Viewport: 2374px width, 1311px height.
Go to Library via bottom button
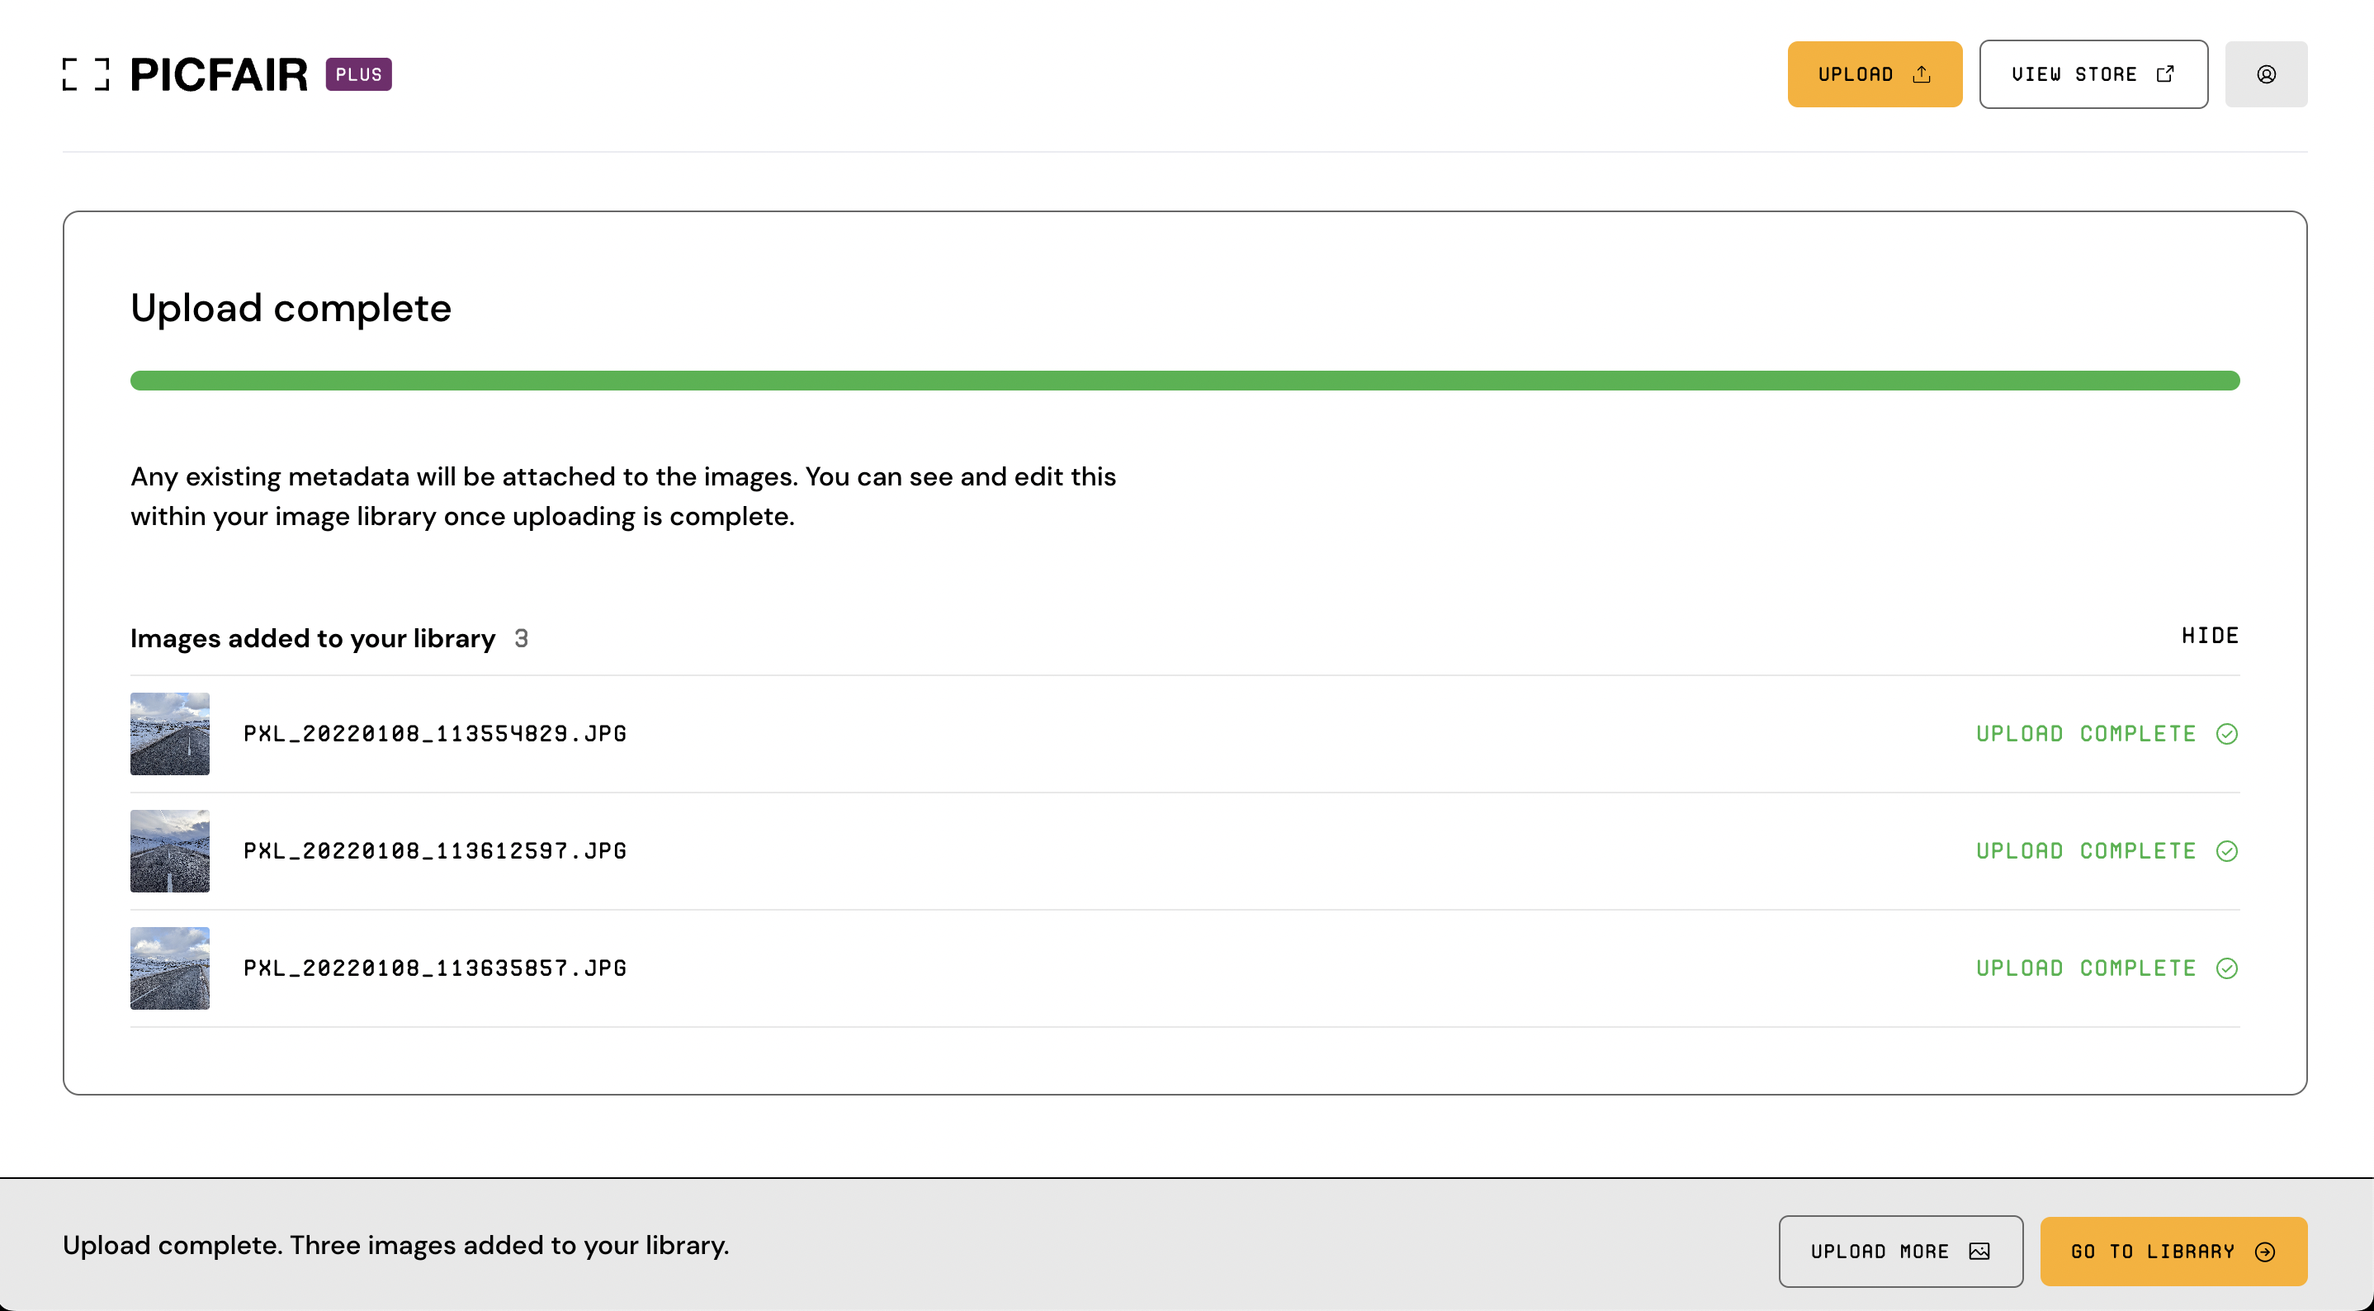[2173, 1251]
